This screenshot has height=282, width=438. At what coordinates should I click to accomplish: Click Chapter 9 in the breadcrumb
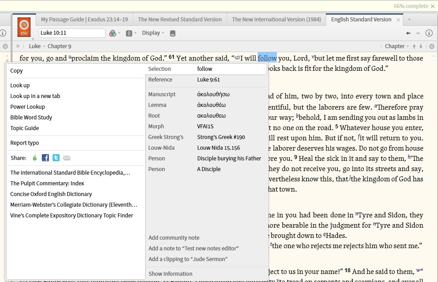pyautogui.click(x=59, y=46)
